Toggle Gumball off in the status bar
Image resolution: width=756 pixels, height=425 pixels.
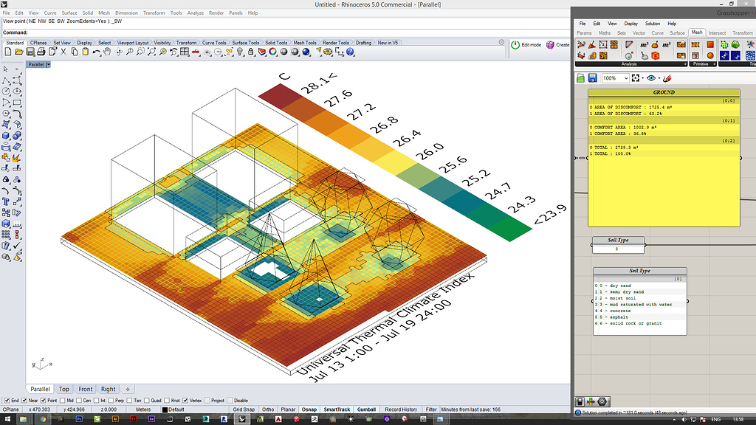366,408
